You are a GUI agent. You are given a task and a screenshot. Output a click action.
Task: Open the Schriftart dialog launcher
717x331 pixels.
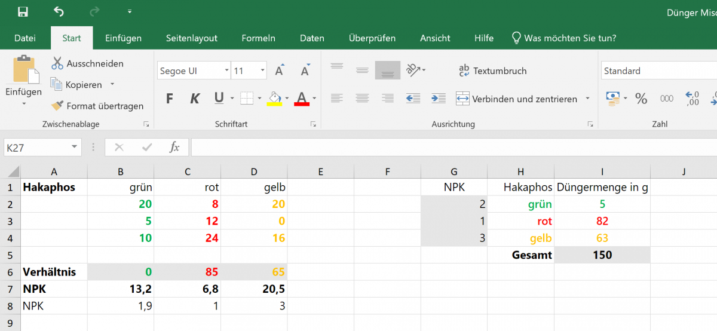click(x=313, y=124)
